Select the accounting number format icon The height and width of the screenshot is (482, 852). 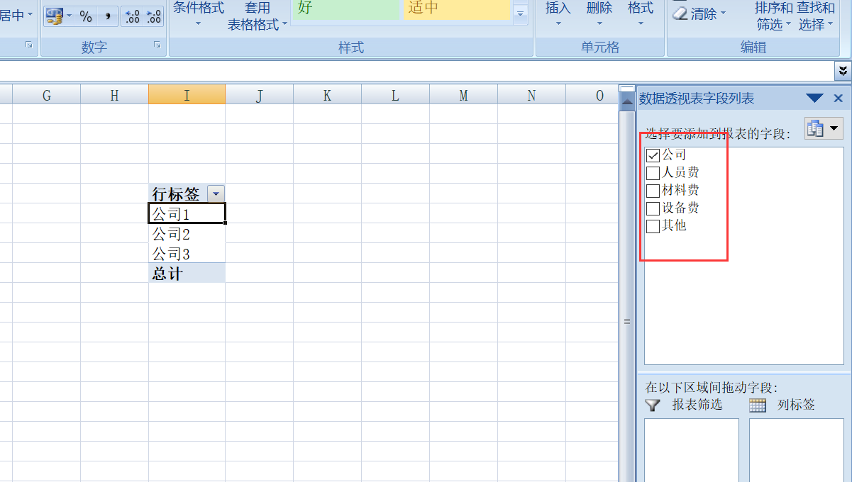click(x=53, y=14)
